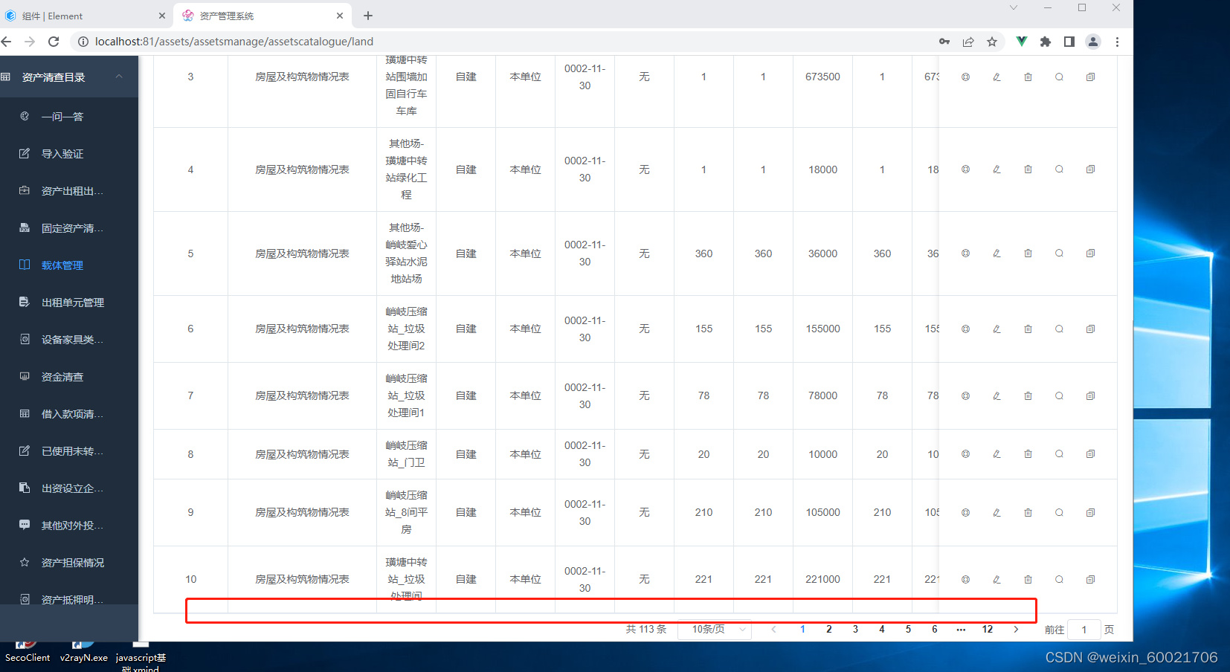Click the 前往 page number input field
This screenshot has width=1230, height=672.
point(1084,629)
